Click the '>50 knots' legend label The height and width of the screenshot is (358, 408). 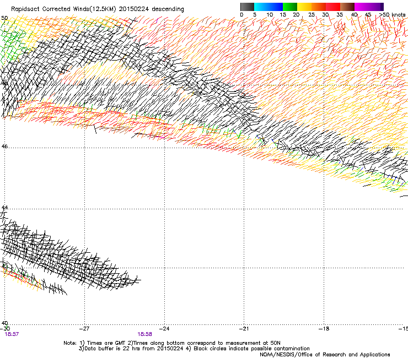click(392, 15)
